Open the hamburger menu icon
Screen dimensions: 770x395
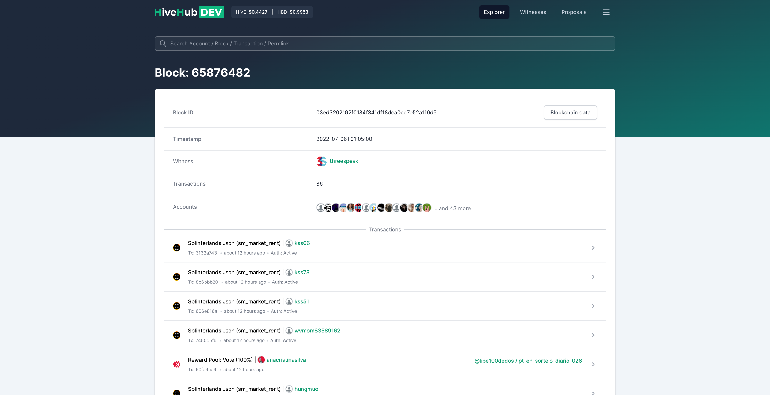[x=606, y=12]
